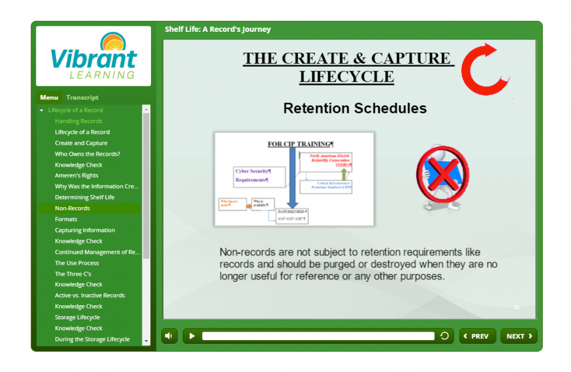
Task: Collapse the Lifecycle of a Record section
Action: point(42,110)
